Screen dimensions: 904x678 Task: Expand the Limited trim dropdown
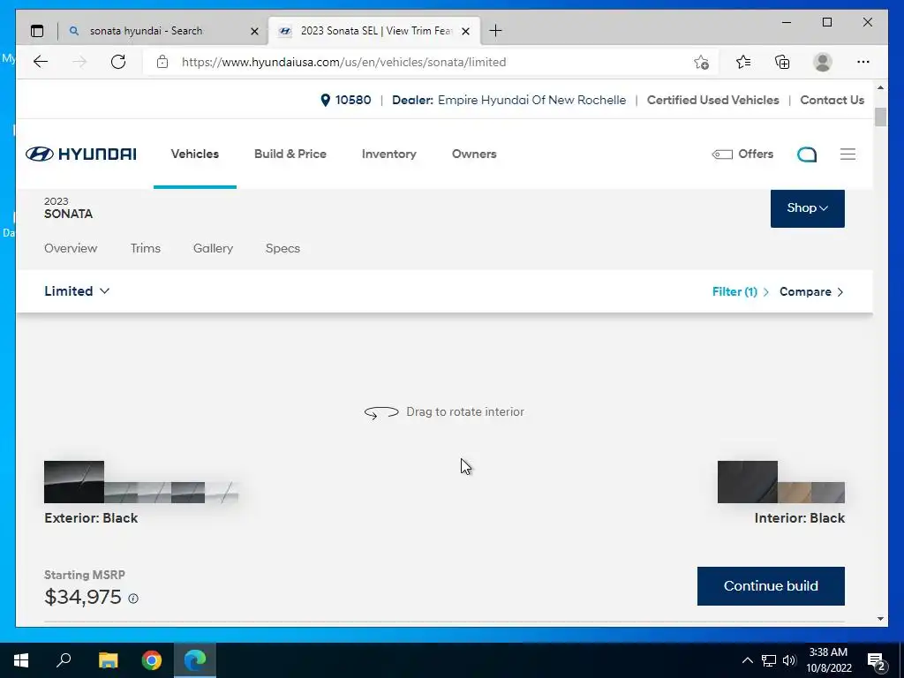coord(77,291)
